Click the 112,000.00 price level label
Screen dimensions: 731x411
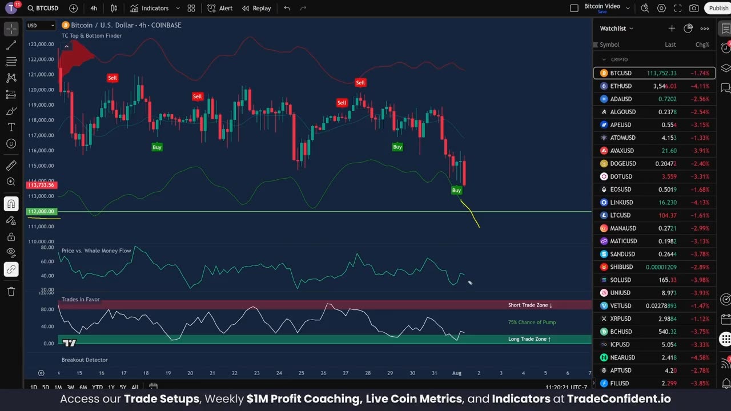[x=41, y=211]
